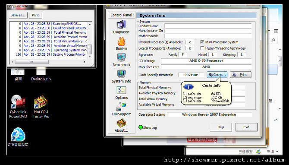The width and height of the screenshot is (289, 165).
Task: Select the 'Scanning SMBIOS...' log row
Action: (x=49, y=24)
